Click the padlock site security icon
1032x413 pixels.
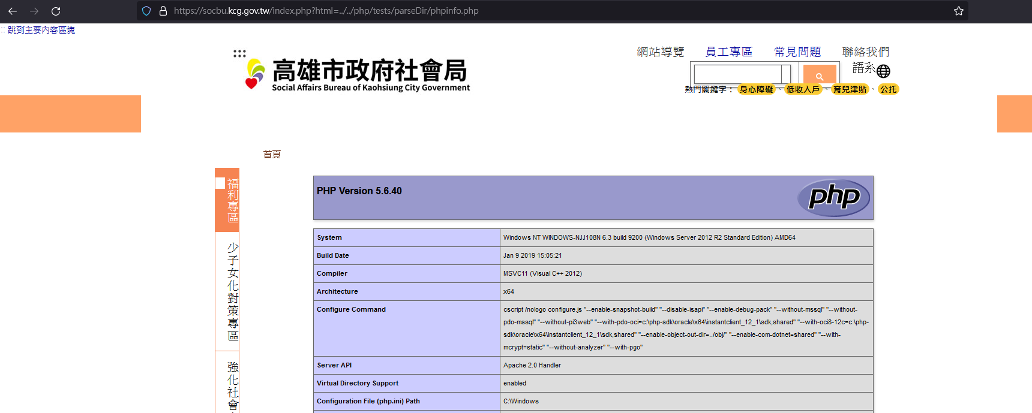(163, 11)
